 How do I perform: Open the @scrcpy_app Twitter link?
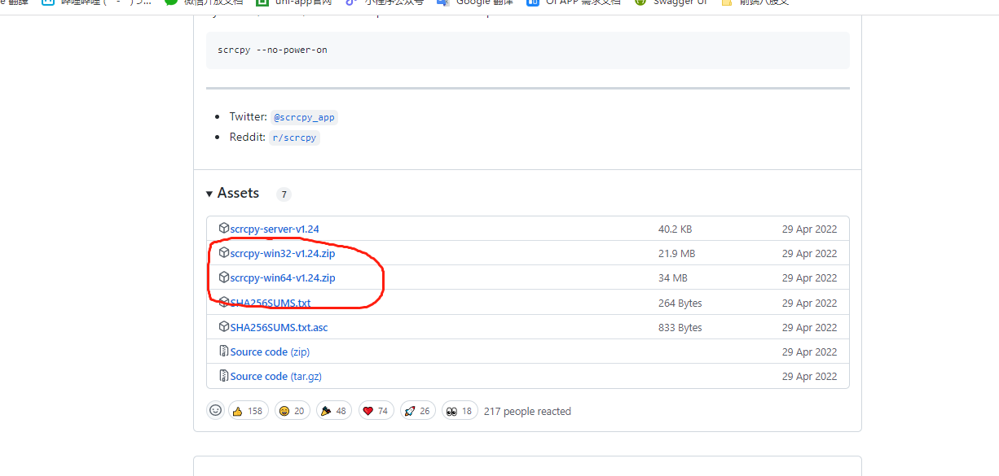tap(304, 117)
